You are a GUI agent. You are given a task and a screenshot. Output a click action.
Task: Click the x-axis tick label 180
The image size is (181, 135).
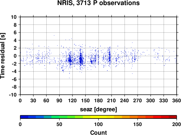point(98,100)
